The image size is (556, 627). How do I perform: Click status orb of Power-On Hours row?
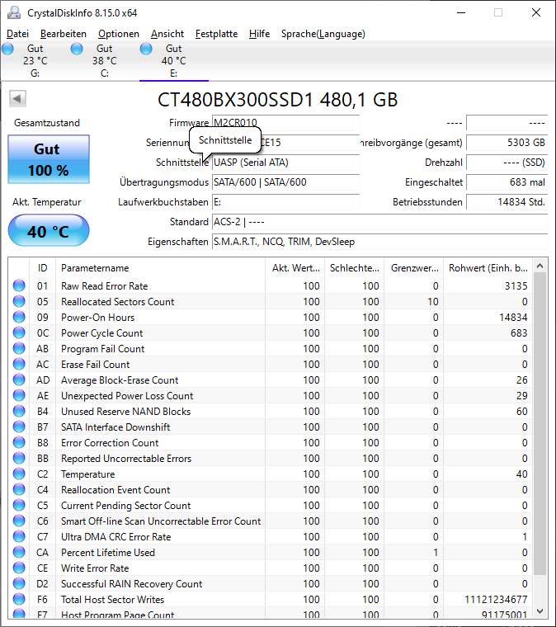tap(19, 317)
